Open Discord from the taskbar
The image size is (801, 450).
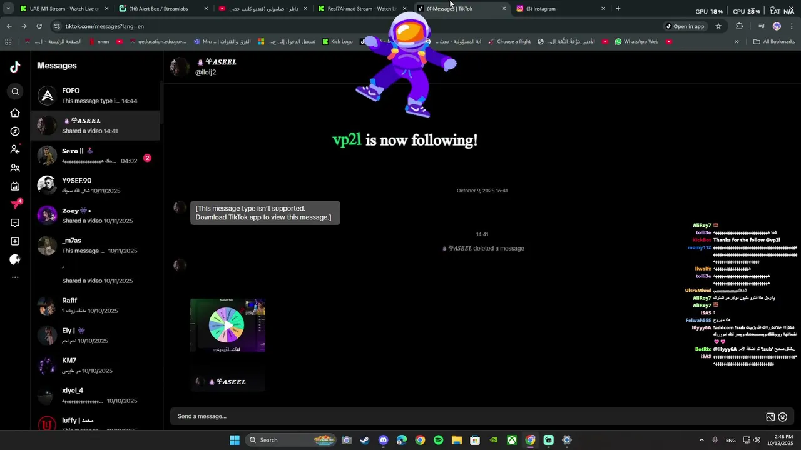coord(384,440)
